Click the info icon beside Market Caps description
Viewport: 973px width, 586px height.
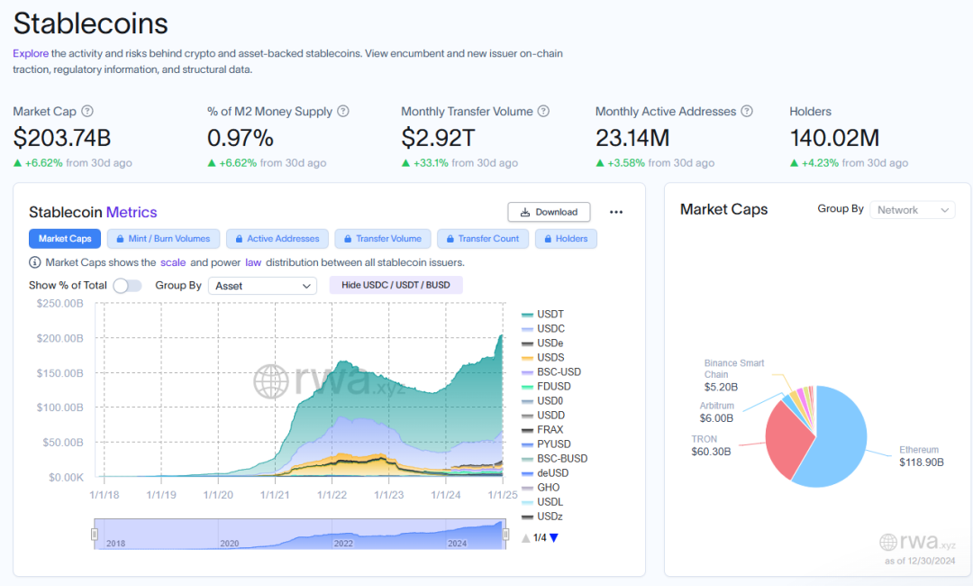[x=35, y=262]
